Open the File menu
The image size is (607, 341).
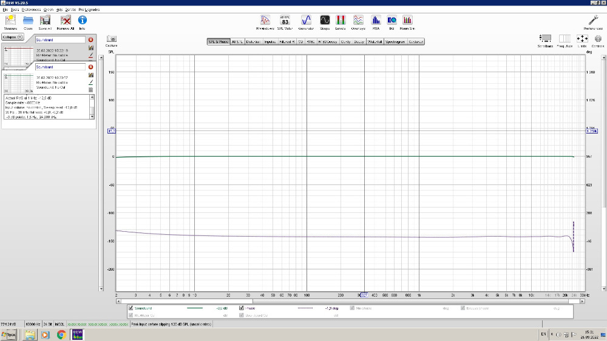pyautogui.click(x=5, y=10)
